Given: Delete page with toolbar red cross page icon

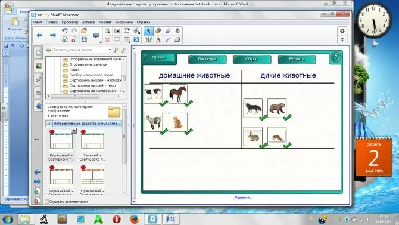Looking at the screenshot, I should pyautogui.click(x=74, y=39).
